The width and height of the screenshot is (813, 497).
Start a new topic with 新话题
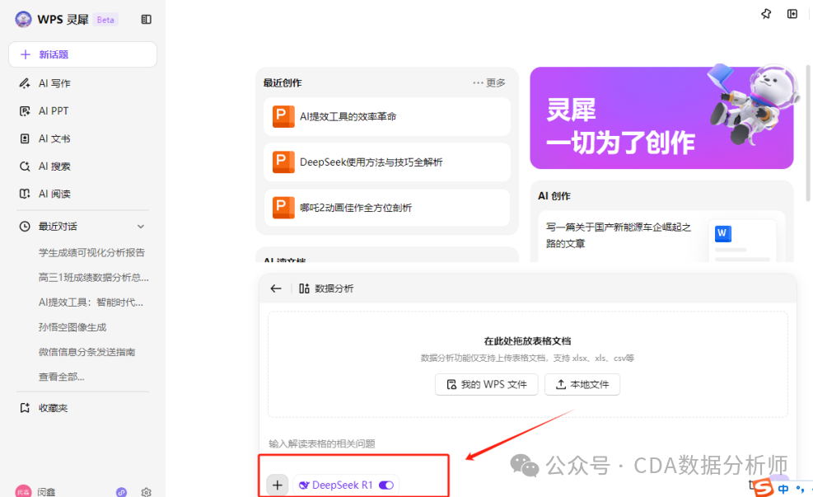(83, 54)
